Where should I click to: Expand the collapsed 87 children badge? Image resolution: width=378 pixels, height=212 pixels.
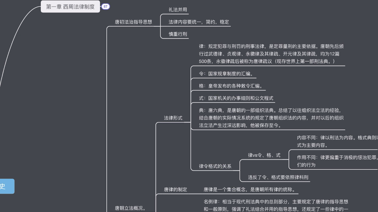click(106, 7)
